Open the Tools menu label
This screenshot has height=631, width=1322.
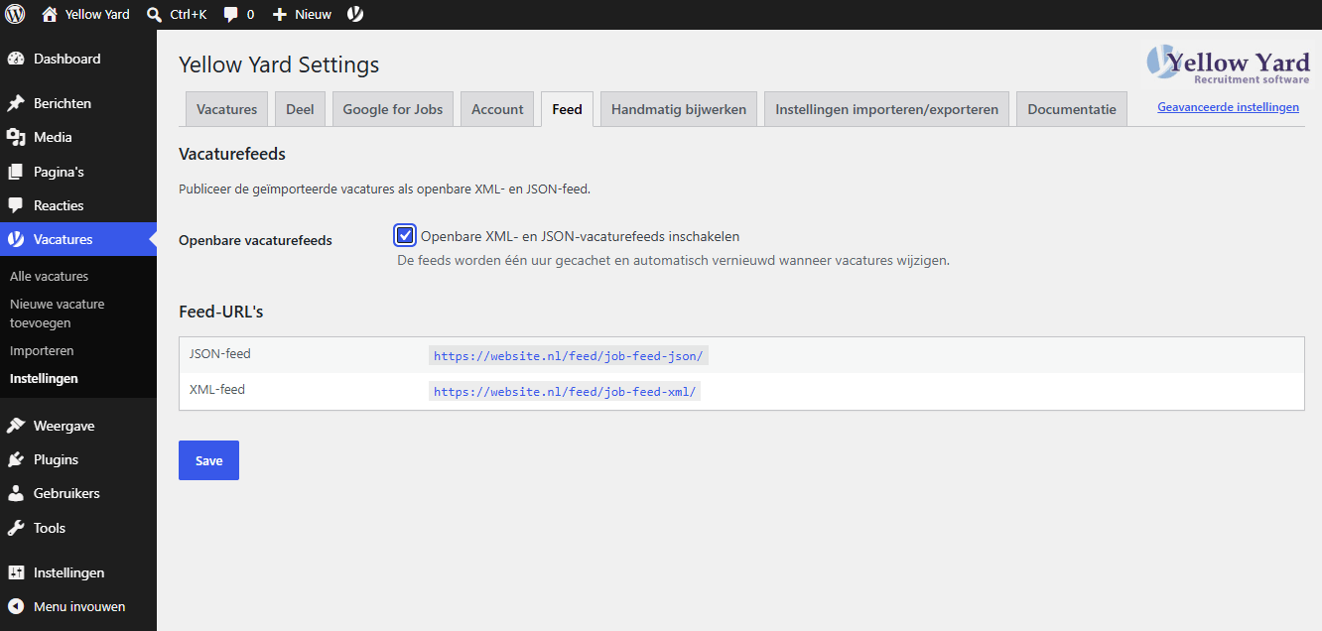[x=50, y=528]
